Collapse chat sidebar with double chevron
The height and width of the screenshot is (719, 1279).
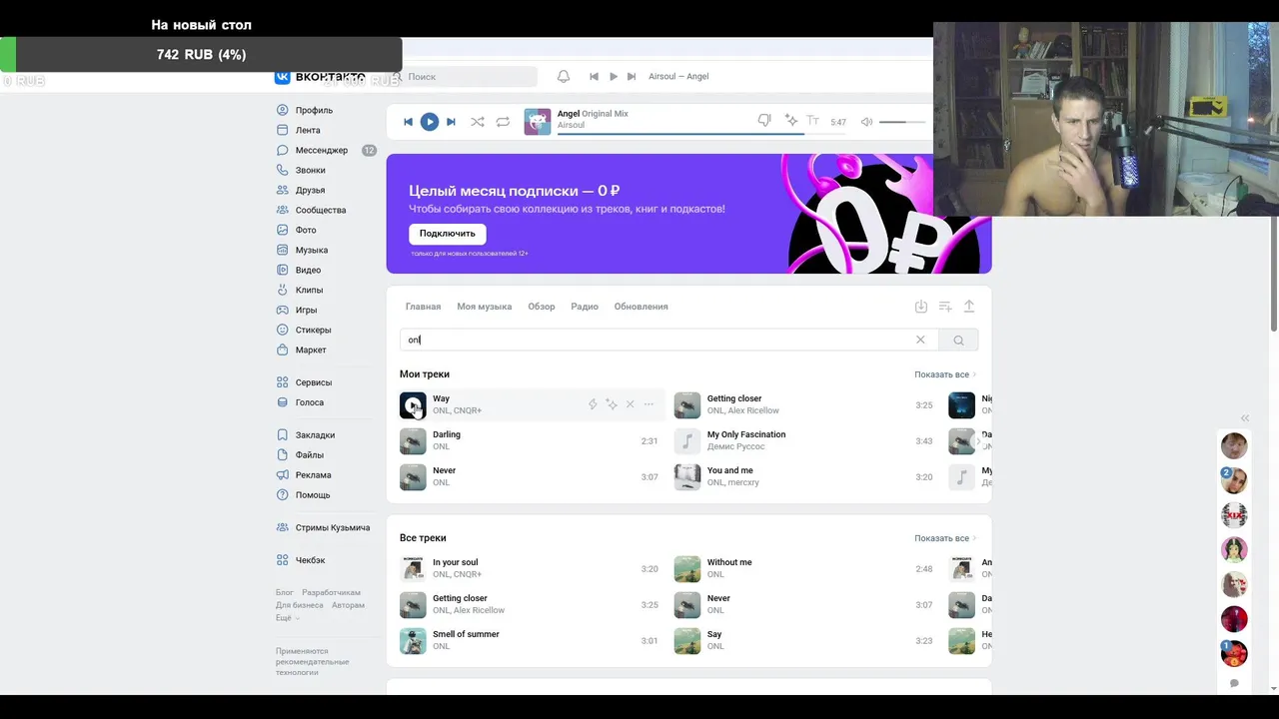pos(1245,418)
